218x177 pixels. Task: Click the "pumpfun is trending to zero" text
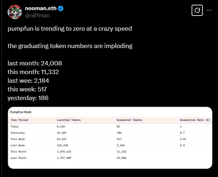pyautogui.click(x=70, y=29)
